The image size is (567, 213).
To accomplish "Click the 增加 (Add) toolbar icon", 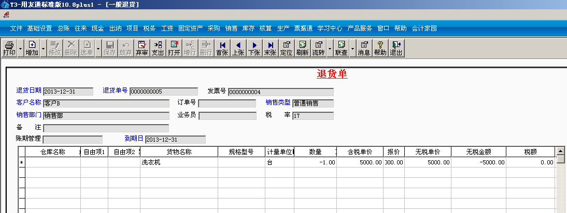I will [32, 48].
